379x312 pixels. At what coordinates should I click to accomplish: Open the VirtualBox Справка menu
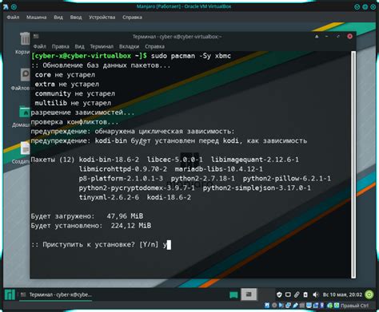(x=132, y=18)
